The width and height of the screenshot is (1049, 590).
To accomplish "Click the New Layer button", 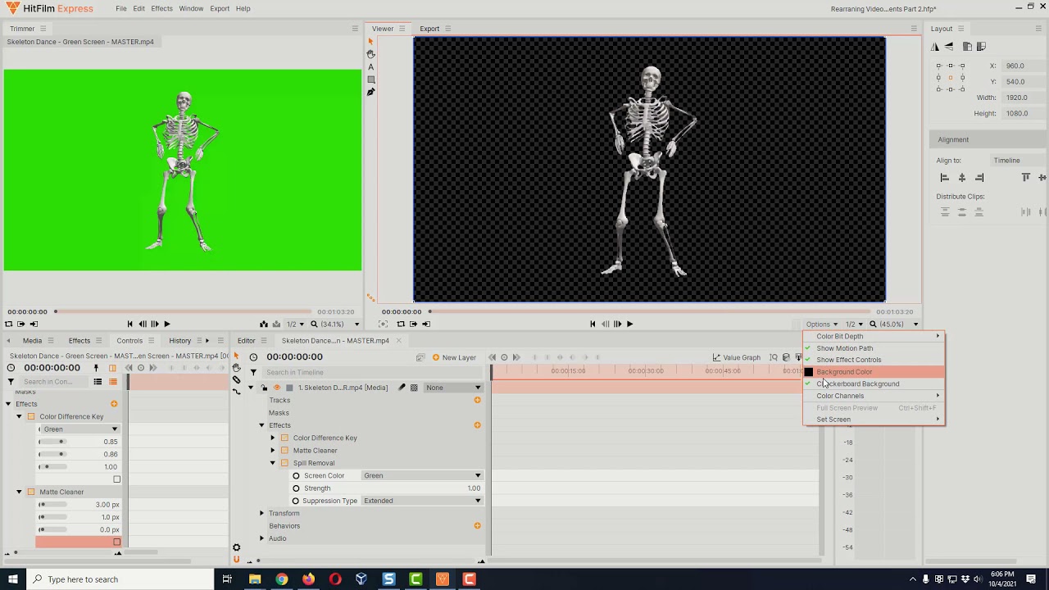I will point(453,357).
